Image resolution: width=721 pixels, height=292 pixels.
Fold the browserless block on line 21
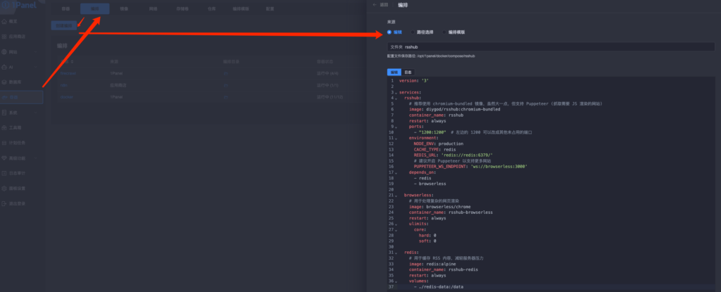point(396,195)
